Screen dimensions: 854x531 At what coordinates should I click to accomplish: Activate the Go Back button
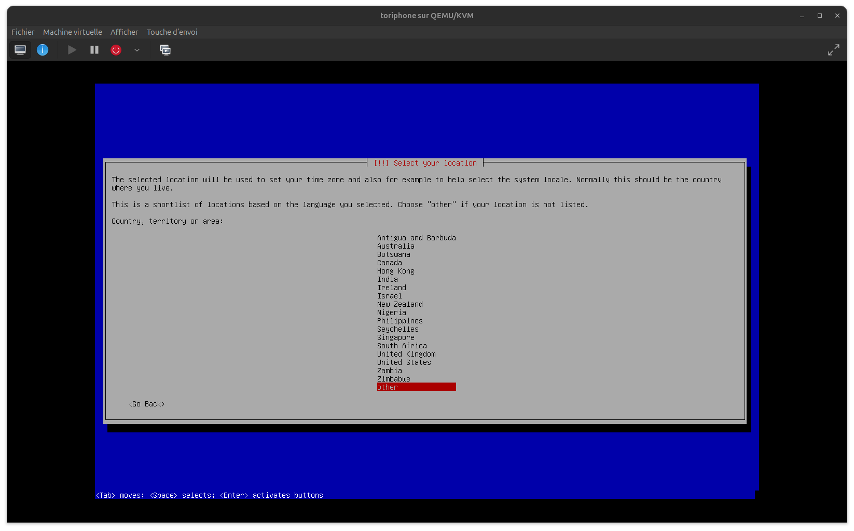[147, 404]
